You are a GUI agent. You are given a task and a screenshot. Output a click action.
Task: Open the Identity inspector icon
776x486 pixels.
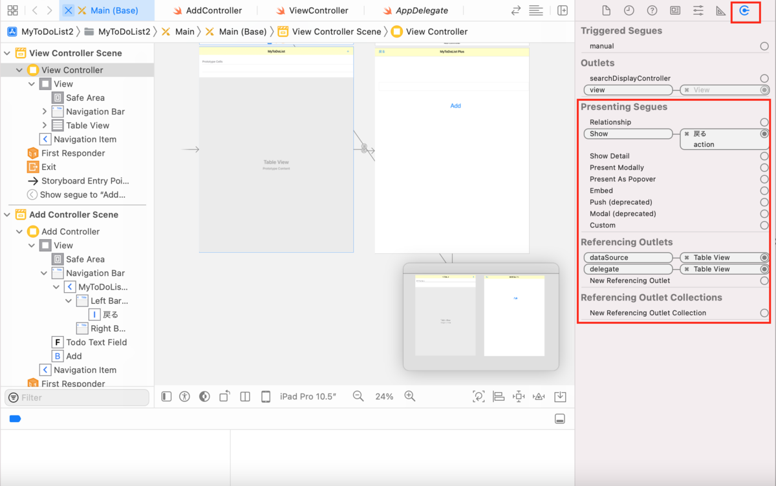(x=675, y=10)
